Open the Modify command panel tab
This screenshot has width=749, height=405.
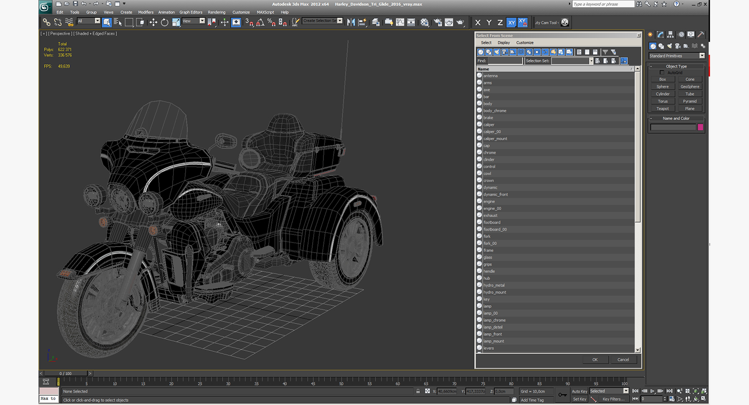660,34
